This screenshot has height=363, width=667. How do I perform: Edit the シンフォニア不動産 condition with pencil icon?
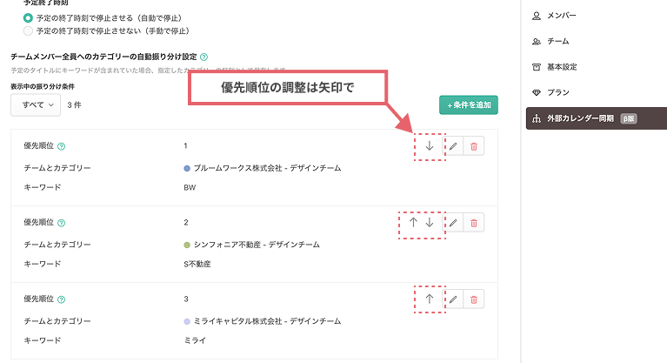click(x=452, y=223)
